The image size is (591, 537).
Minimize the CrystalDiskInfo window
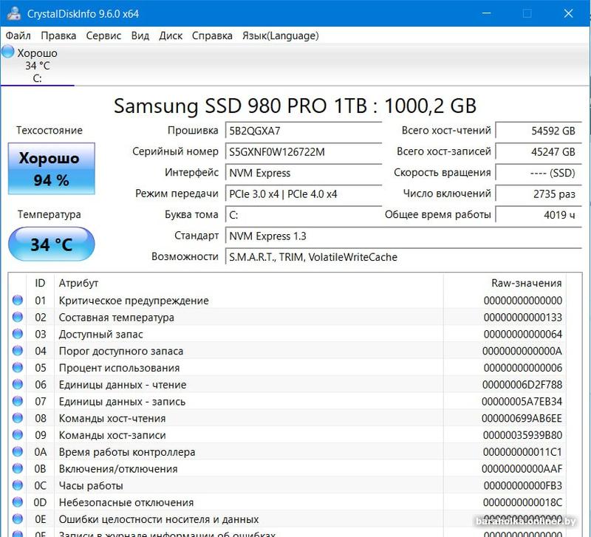click(487, 13)
